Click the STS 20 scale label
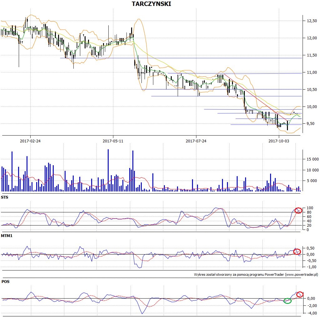The height and width of the screenshot is (317, 321). click(x=309, y=225)
